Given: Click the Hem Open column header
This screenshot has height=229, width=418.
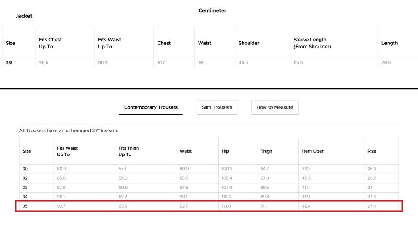Looking at the screenshot, I should pyautogui.click(x=313, y=151).
